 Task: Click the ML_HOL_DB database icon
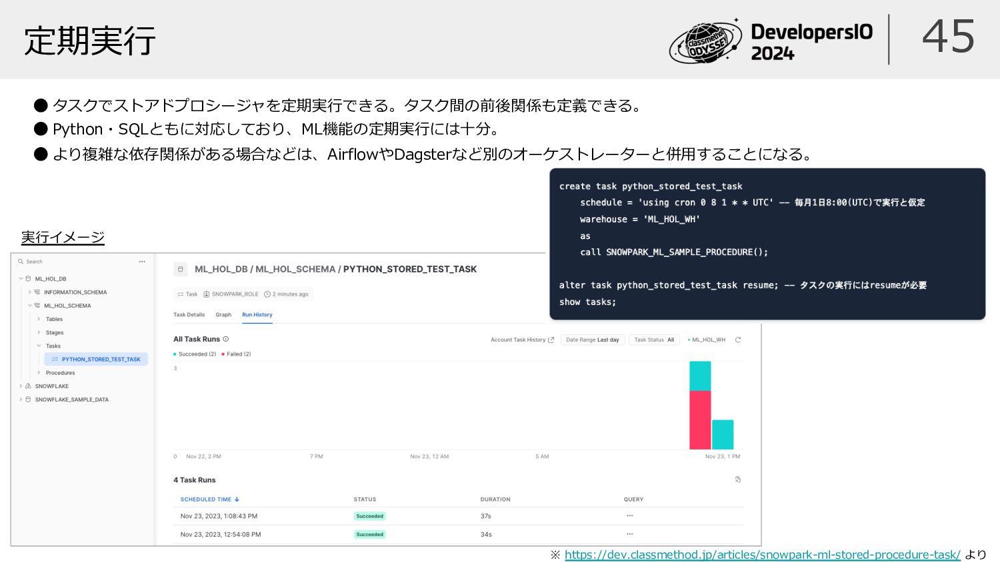pos(28,279)
